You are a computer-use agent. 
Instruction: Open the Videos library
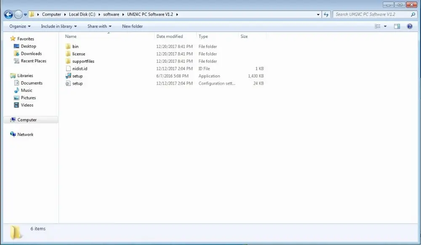tap(27, 105)
